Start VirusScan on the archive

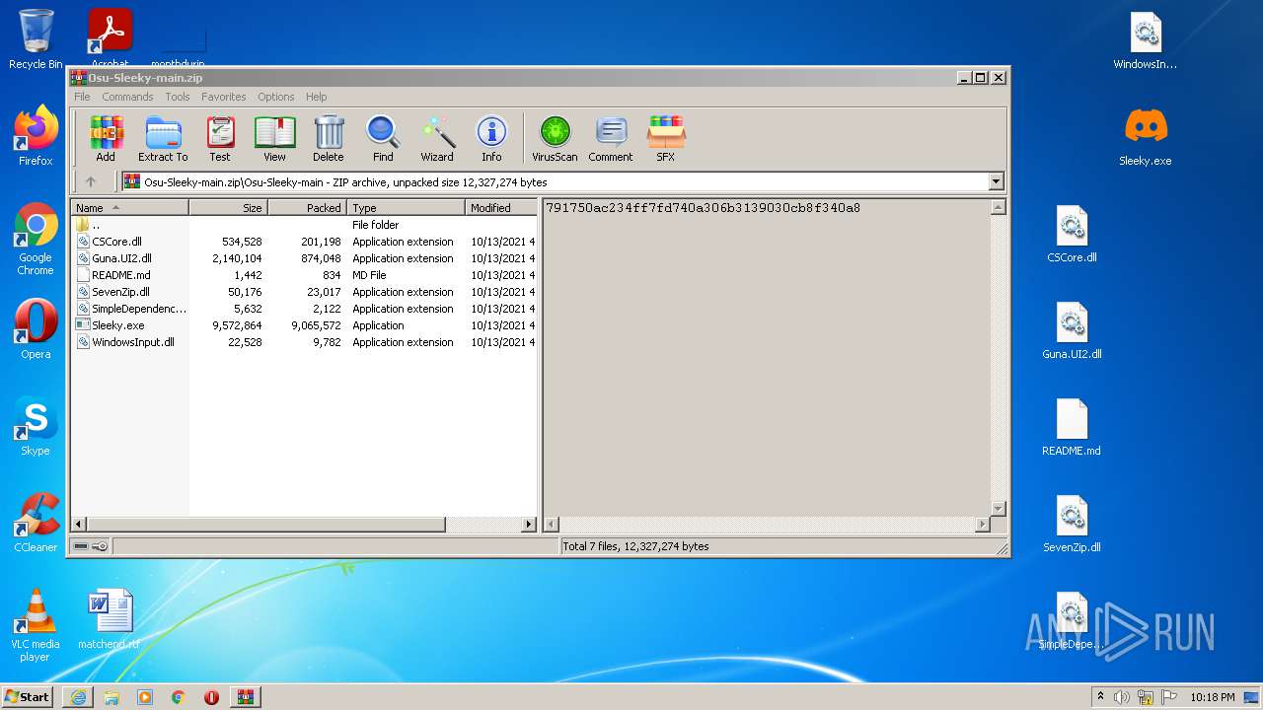pyautogui.click(x=555, y=138)
